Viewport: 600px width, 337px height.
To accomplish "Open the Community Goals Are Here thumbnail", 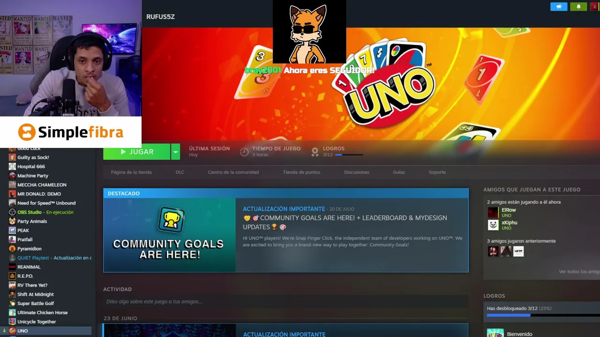I will click(x=169, y=235).
